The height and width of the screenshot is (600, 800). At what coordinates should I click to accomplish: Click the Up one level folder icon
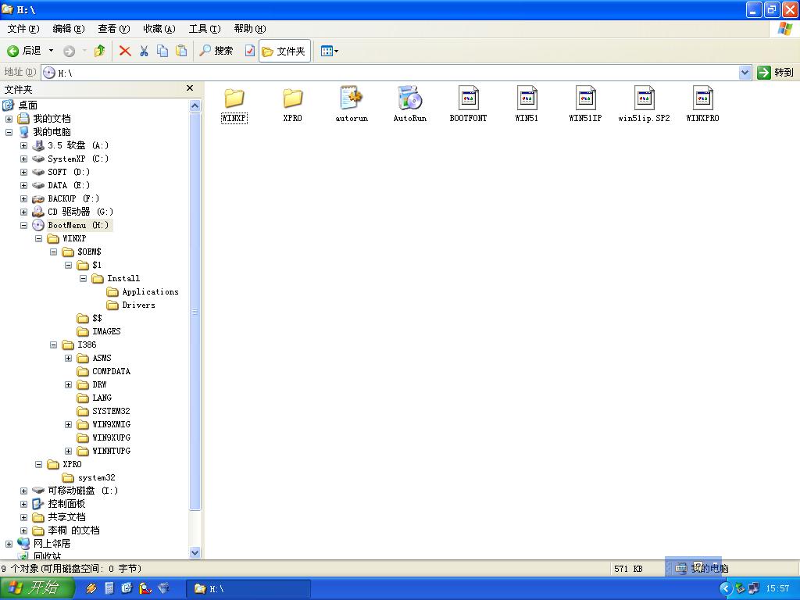99,51
